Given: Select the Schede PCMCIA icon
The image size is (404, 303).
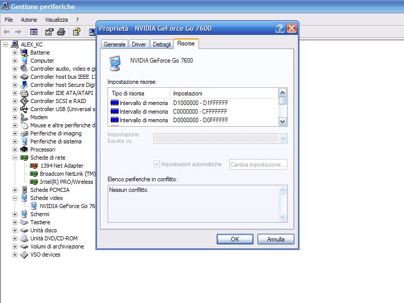Looking at the screenshot, I should pos(24,190).
